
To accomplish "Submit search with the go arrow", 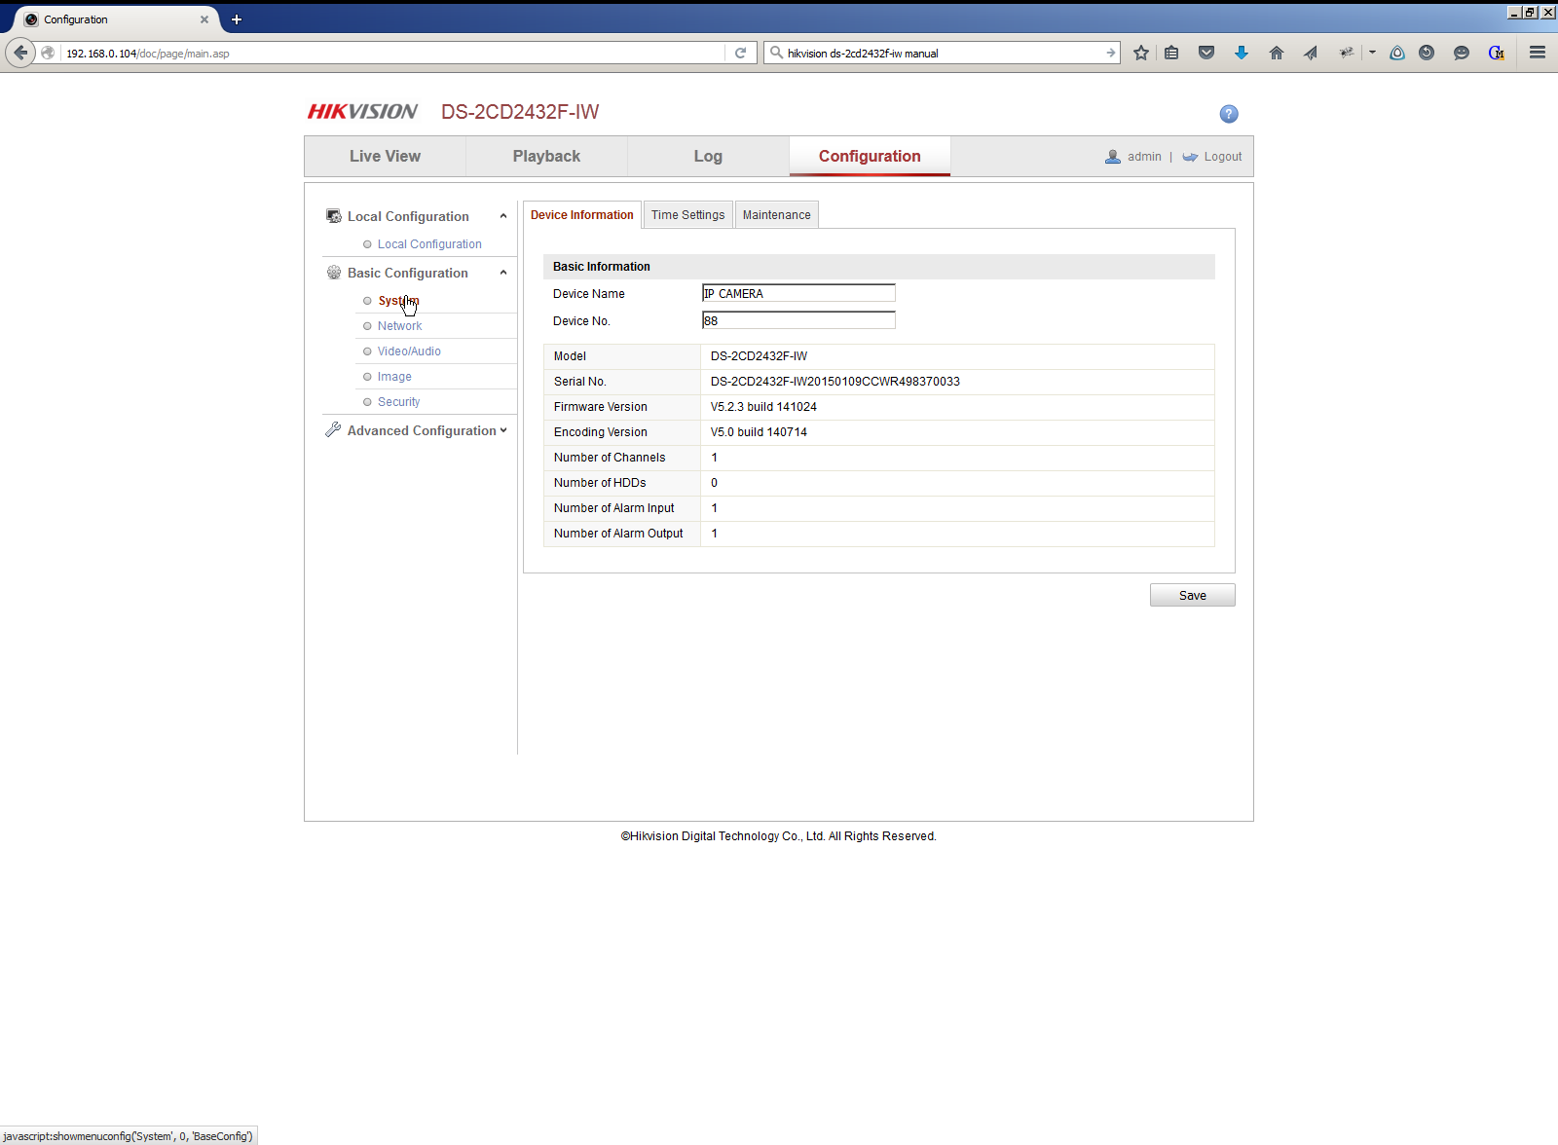I will pos(1111,53).
